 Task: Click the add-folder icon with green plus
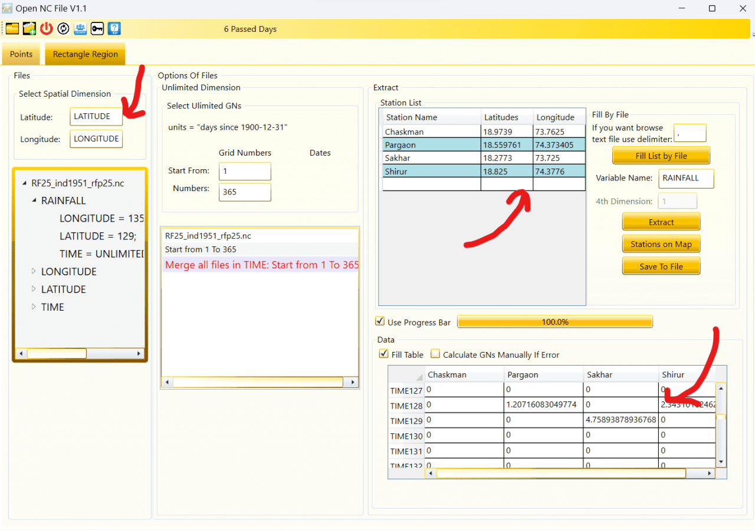(29, 28)
